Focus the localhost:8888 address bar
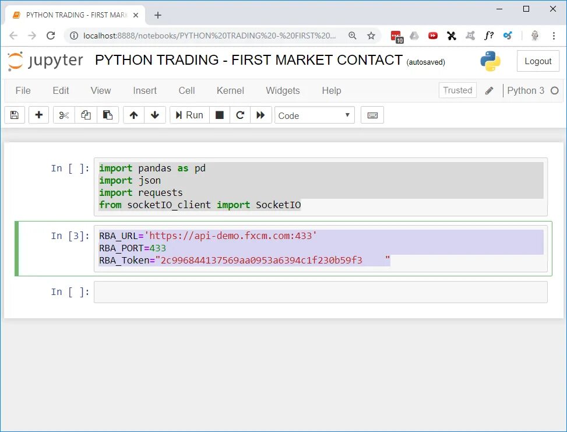 (210, 36)
